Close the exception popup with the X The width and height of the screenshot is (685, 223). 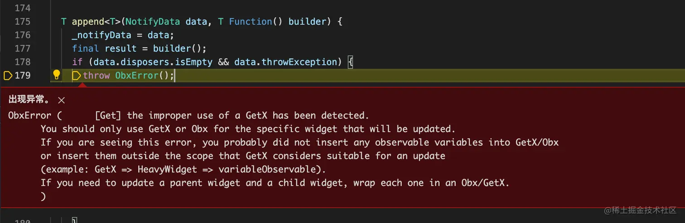click(x=62, y=100)
